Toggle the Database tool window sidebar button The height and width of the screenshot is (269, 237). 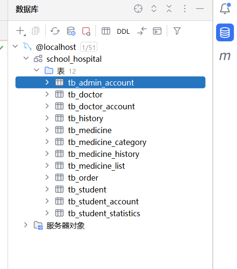(x=225, y=32)
